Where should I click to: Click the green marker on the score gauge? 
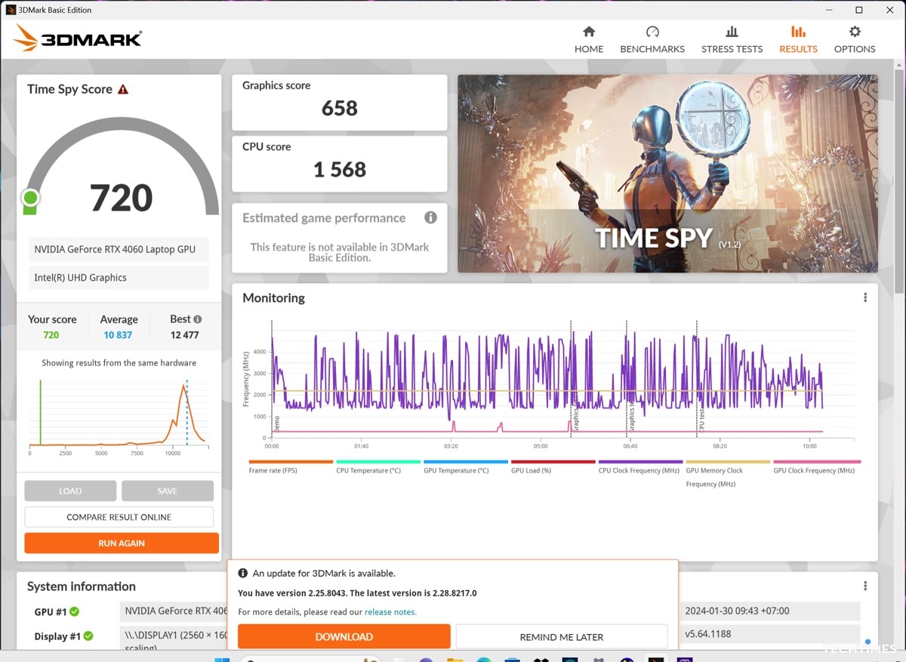[x=30, y=198]
